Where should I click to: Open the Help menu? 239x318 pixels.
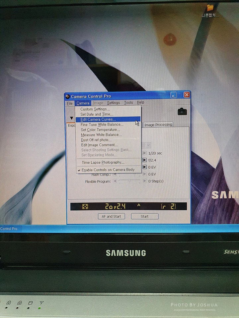[x=140, y=102]
